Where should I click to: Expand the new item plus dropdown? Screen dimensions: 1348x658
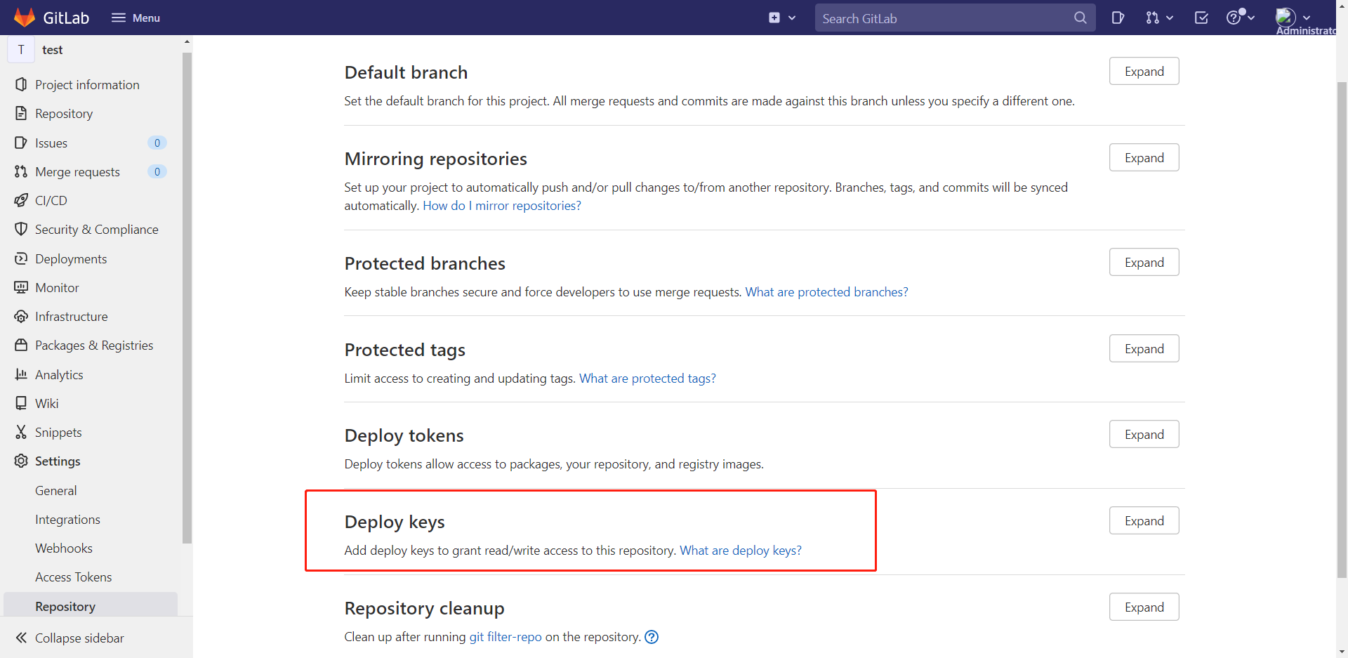[x=782, y=18]
